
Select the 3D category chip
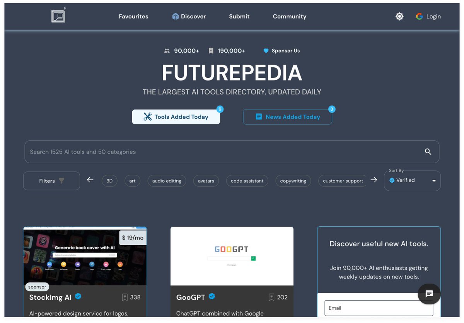click(x=109, y=181)
